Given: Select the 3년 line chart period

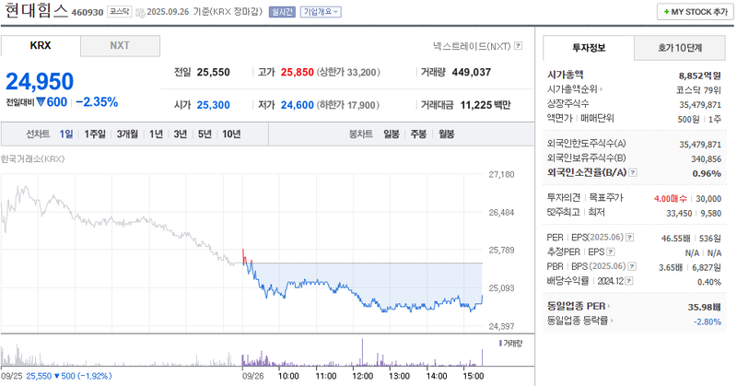Looking at the screenshot, I should pos(180,134).
